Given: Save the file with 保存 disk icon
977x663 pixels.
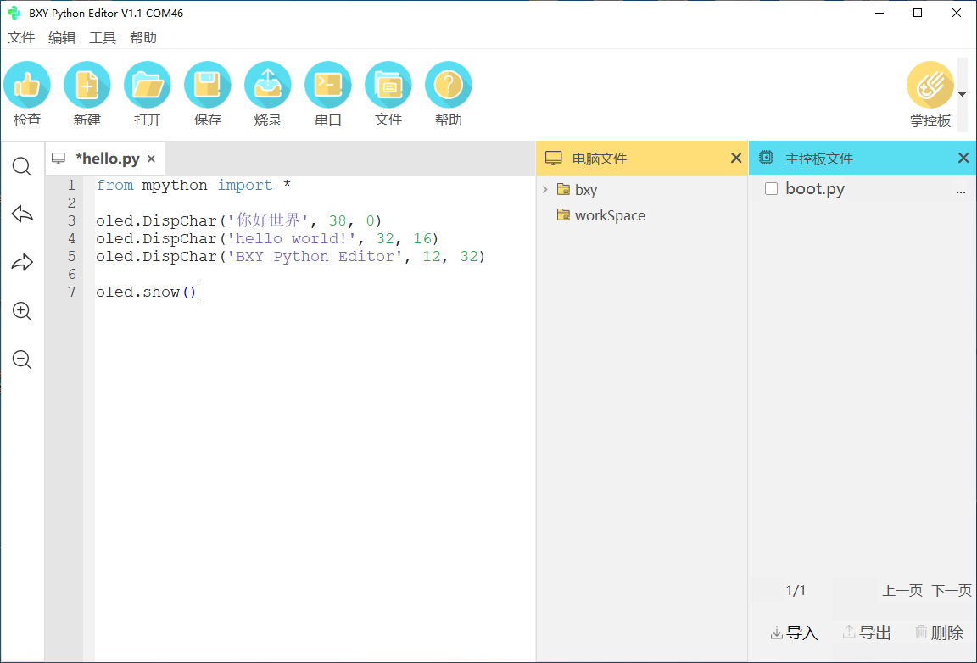Looking at the screenshot, I should 208,85.
